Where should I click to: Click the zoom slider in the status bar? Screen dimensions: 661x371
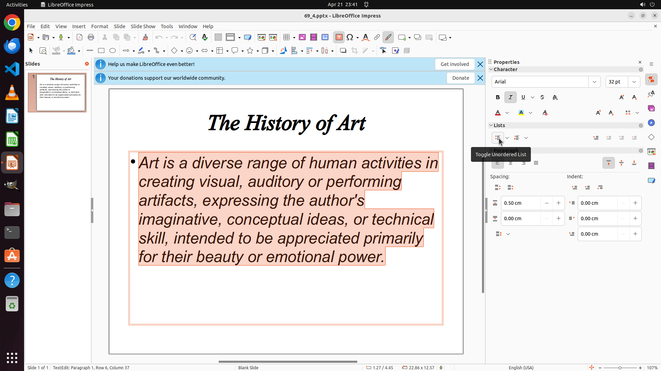coord(620,368)
